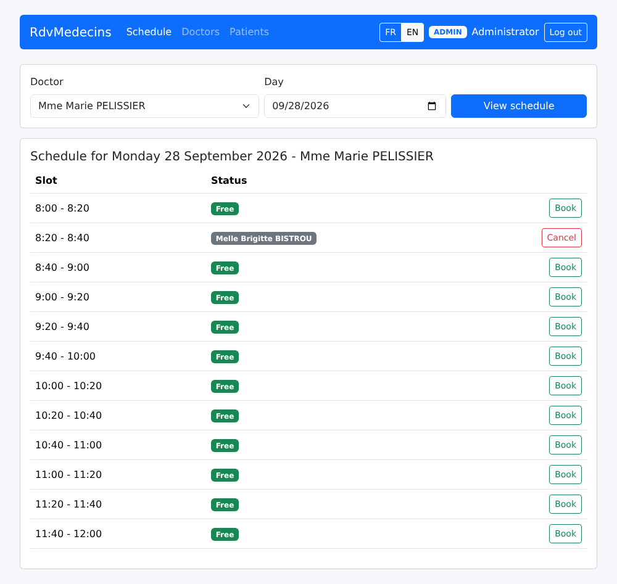Image resolution: width=617 pixels, height=584 pixels.
Task: Book the 10:20 - 10:40 slot
Action: [x=565, y=415]
